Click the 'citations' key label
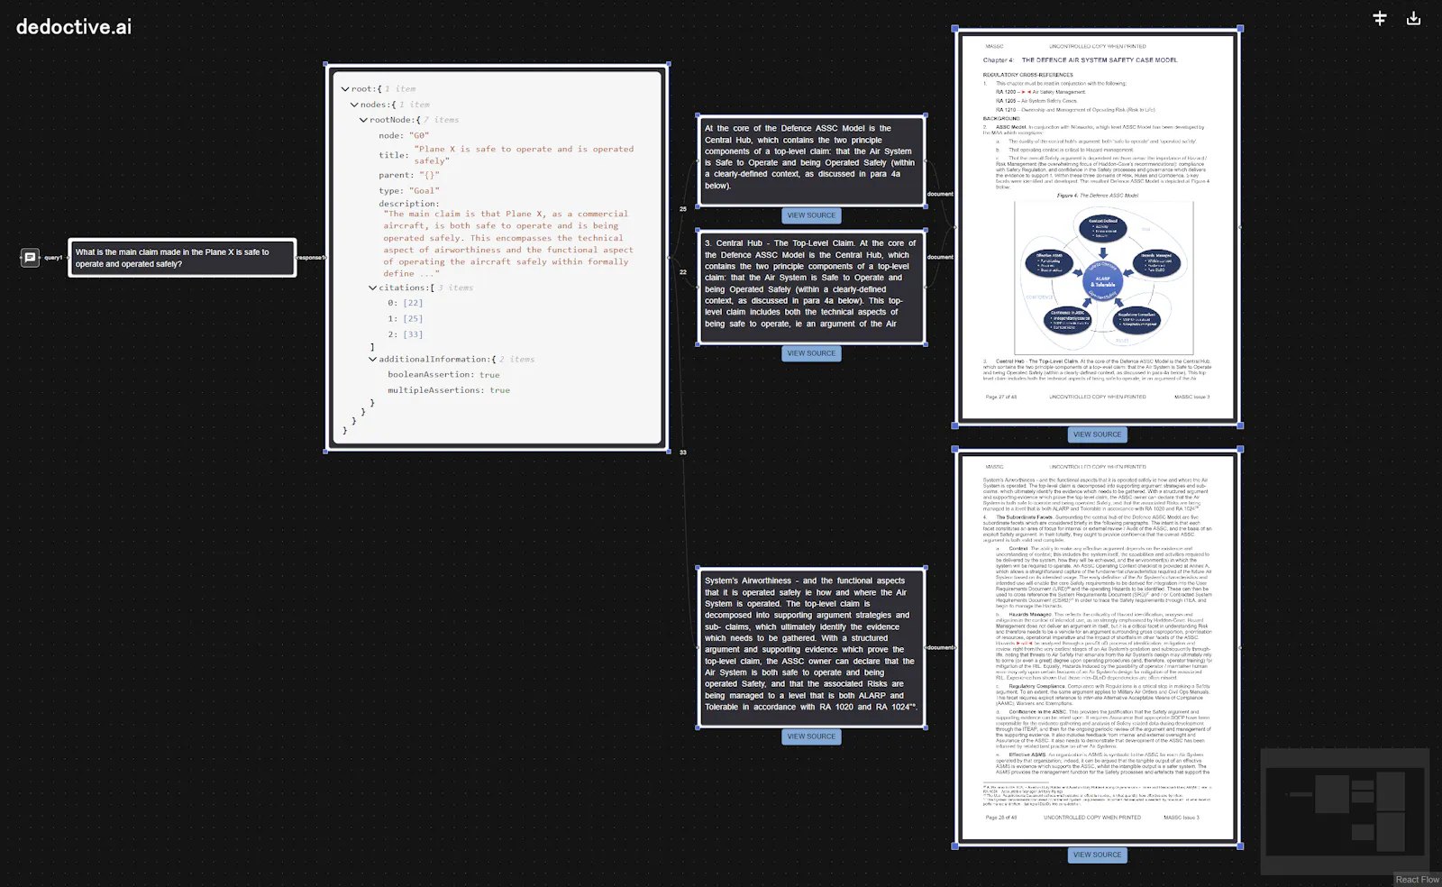The width and height of the screenshot is (1442, 887). coord(402,288)
